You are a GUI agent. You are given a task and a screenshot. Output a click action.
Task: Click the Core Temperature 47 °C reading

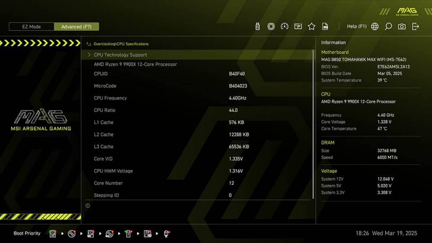[x=382, y=128]
